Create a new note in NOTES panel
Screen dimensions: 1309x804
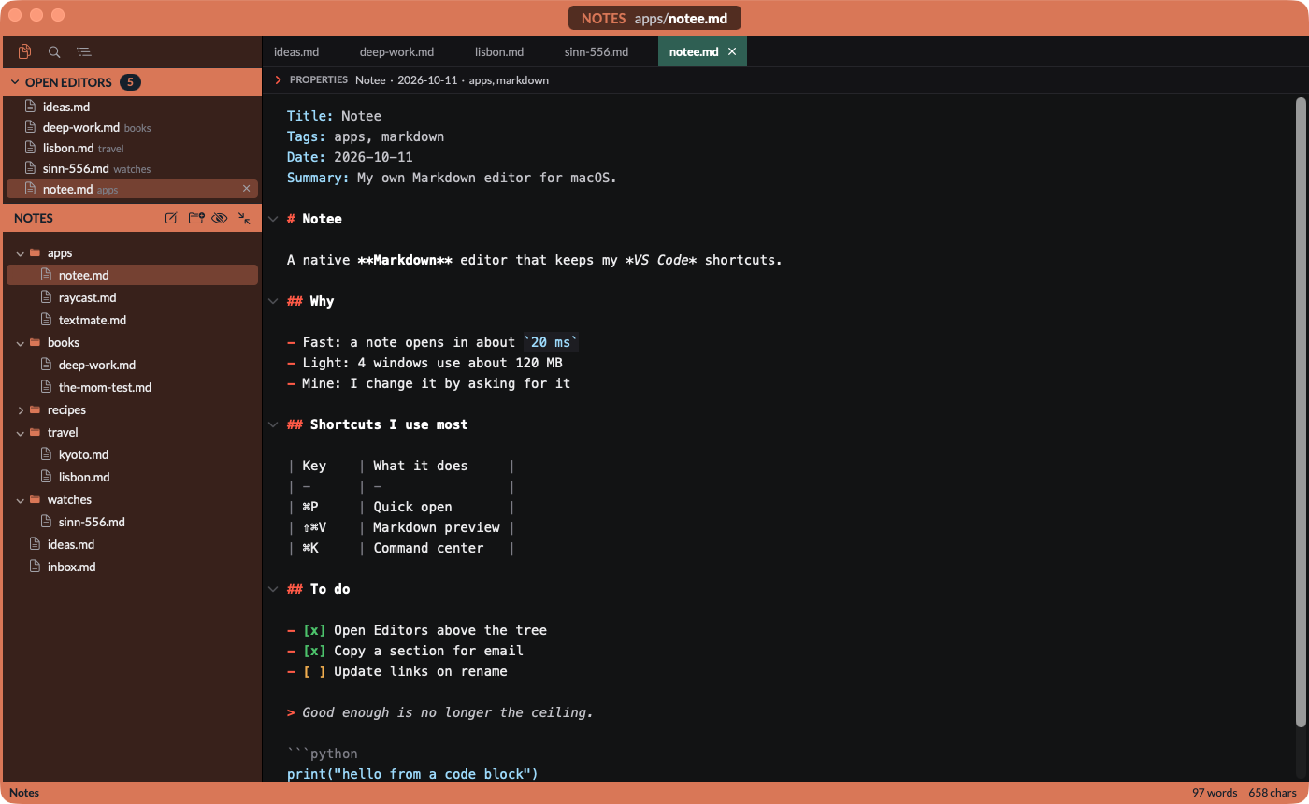tap(171, 218)
